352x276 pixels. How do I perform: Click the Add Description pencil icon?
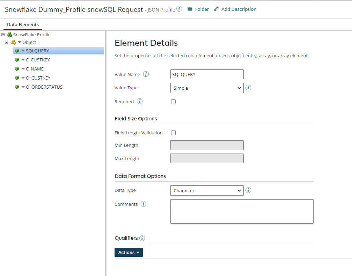(x=217, y=9)
